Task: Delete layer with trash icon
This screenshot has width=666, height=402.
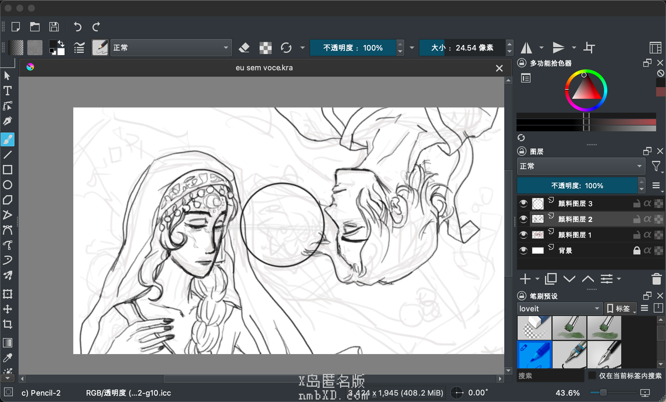Action: (656, 279)
